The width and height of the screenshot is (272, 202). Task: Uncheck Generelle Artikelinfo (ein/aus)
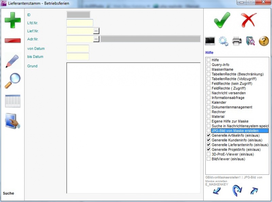point(208,135)
